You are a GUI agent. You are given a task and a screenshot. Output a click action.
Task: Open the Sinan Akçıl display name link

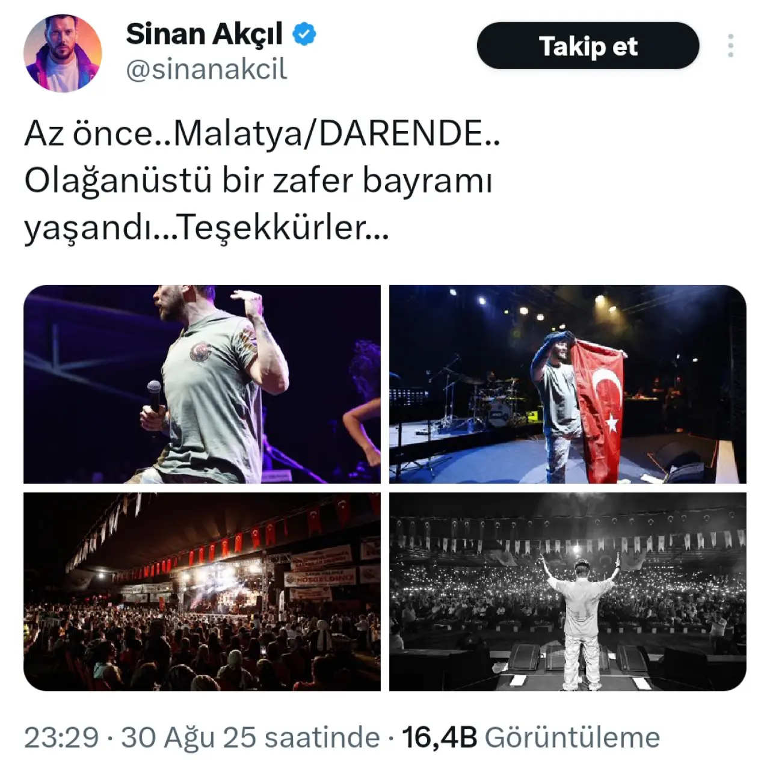[204, 34]
